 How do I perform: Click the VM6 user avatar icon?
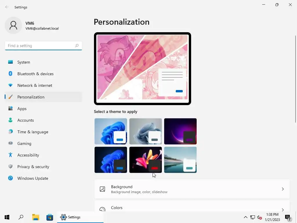click(x=13, y=25)
